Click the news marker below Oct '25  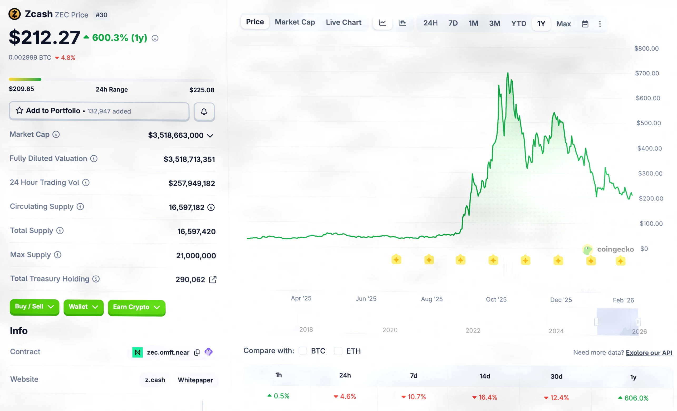pyautogui.click(x=493, y=260)
